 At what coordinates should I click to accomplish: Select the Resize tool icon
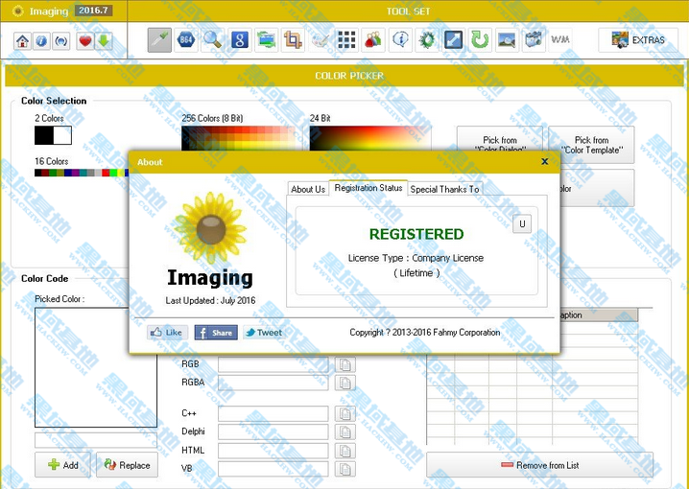point(454,40)
